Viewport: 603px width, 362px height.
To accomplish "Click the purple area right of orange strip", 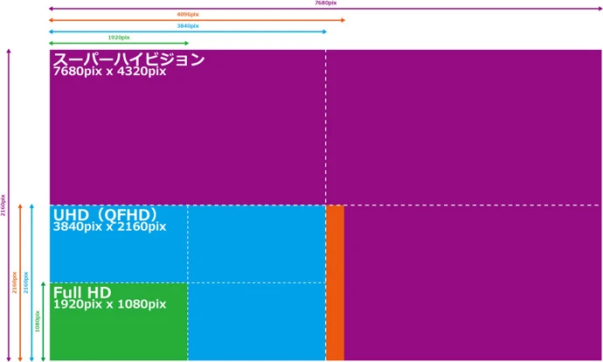I will click(x=472, y=282).
